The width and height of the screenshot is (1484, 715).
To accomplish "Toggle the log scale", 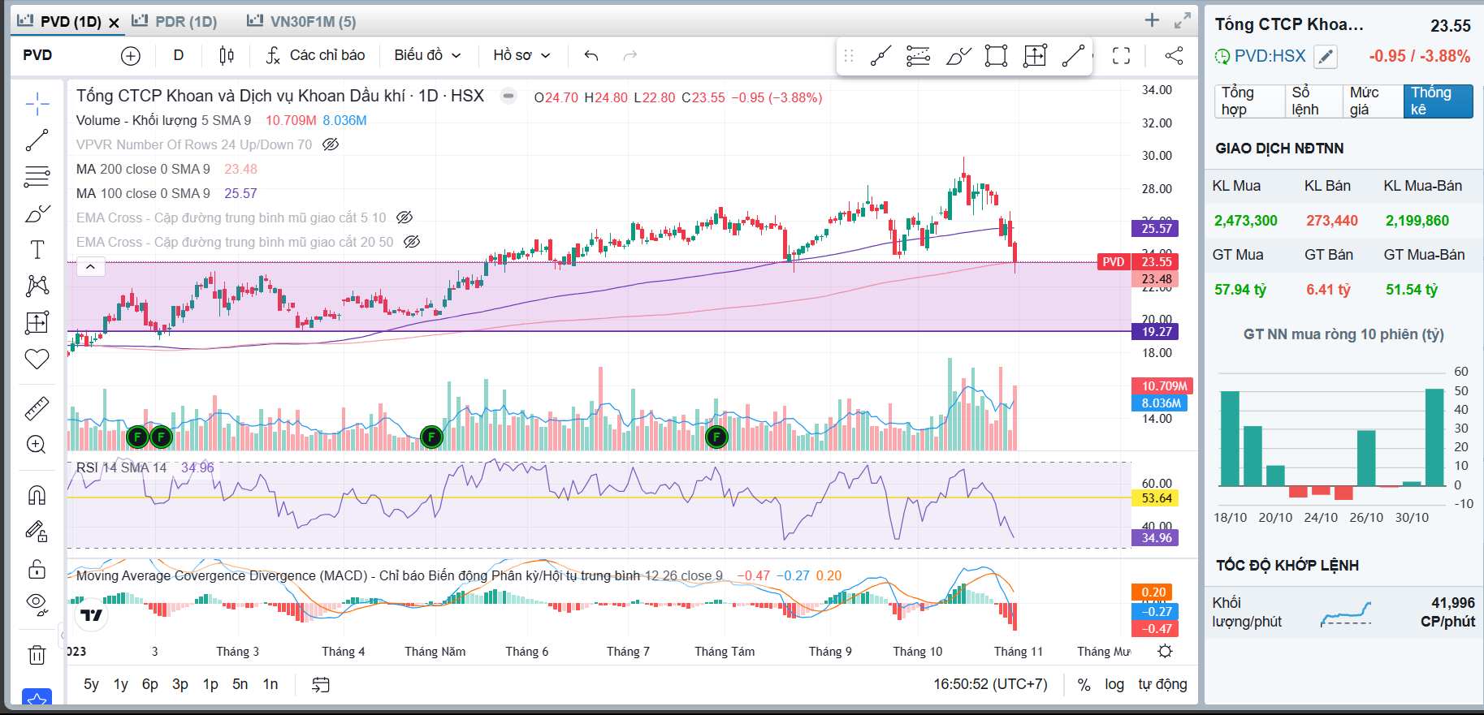I will (x=1114, y=685).
